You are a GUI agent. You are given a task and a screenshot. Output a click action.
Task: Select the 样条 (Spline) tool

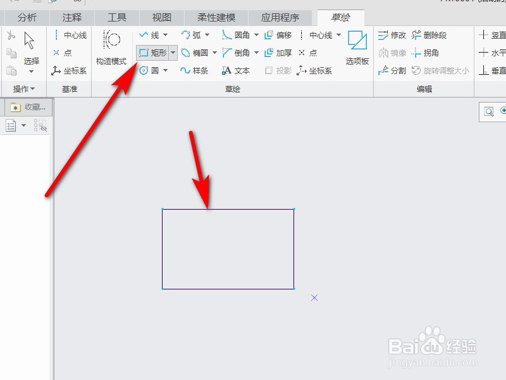click(x=194, y=70)
